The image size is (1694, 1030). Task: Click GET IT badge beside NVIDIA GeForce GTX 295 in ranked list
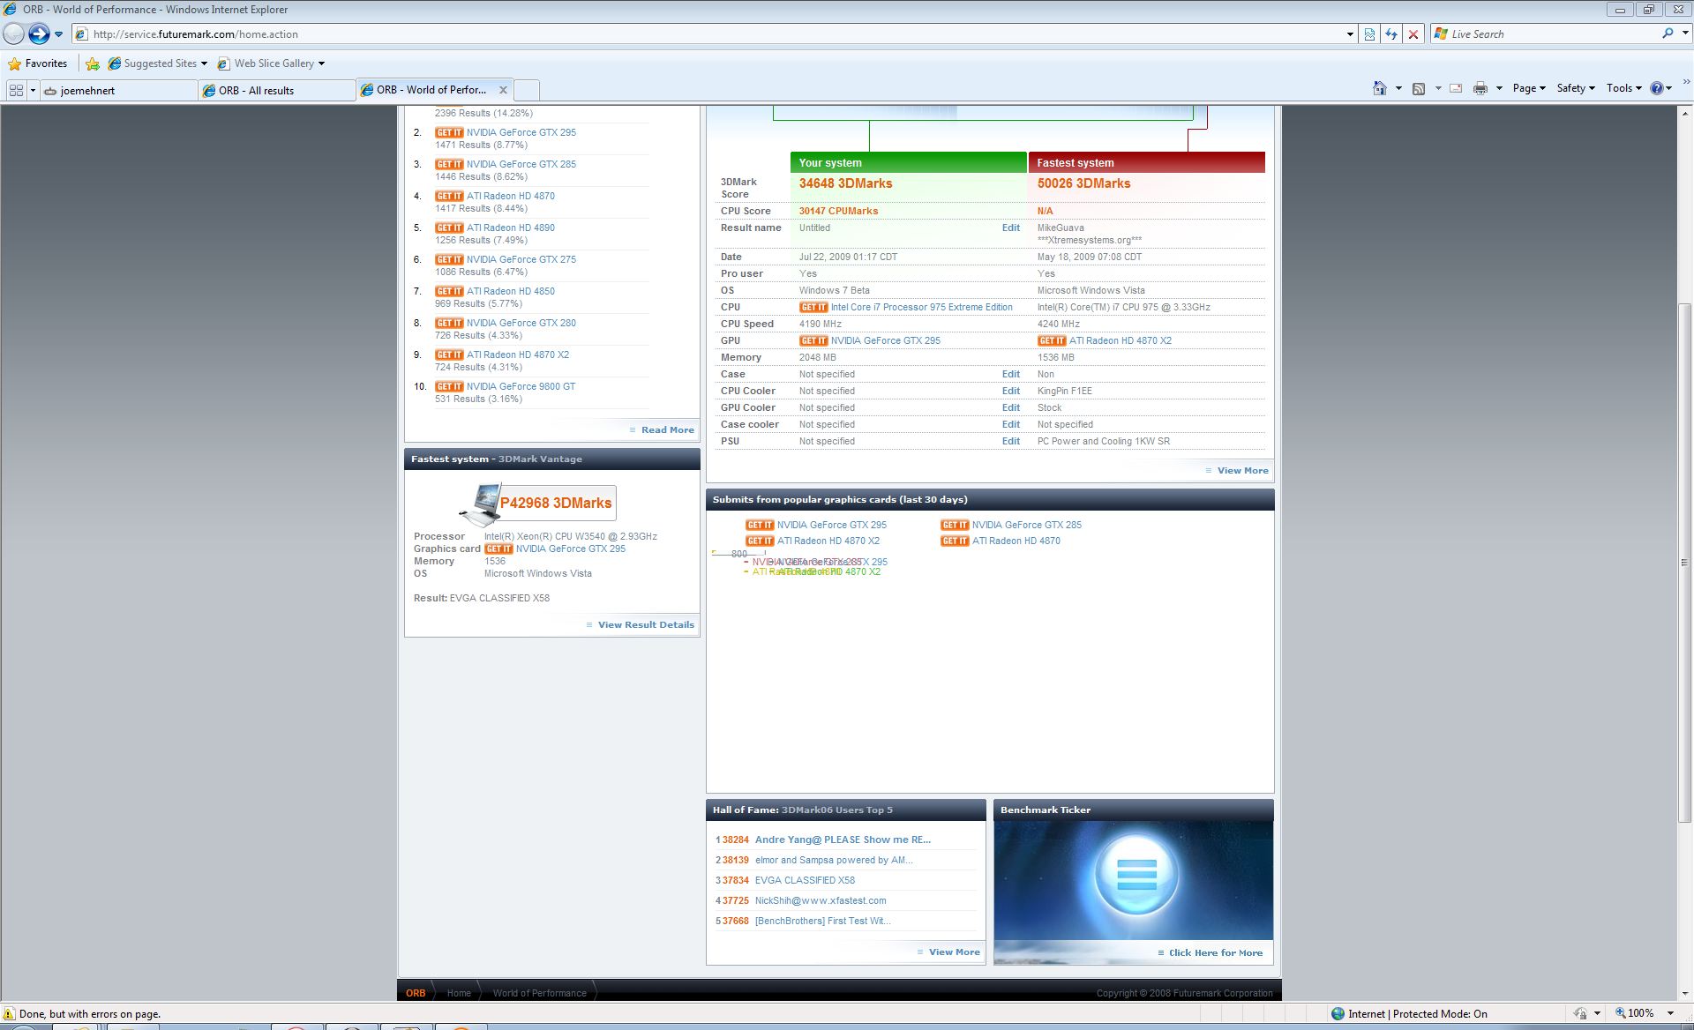[x=449, y=132]
